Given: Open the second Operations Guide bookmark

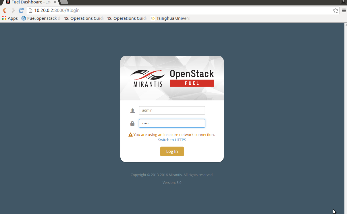Looking at the screenshot, I should tap(127, 18).
